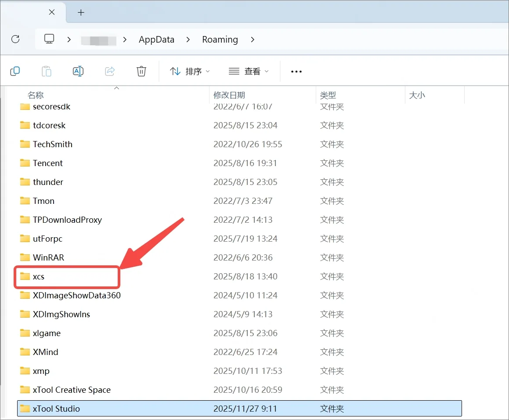Click date 2025/11/27 9:11 of xTool Studio
The height and width of the screenshot is (420, 509).
pyautogui.click(x=245, y=409)
